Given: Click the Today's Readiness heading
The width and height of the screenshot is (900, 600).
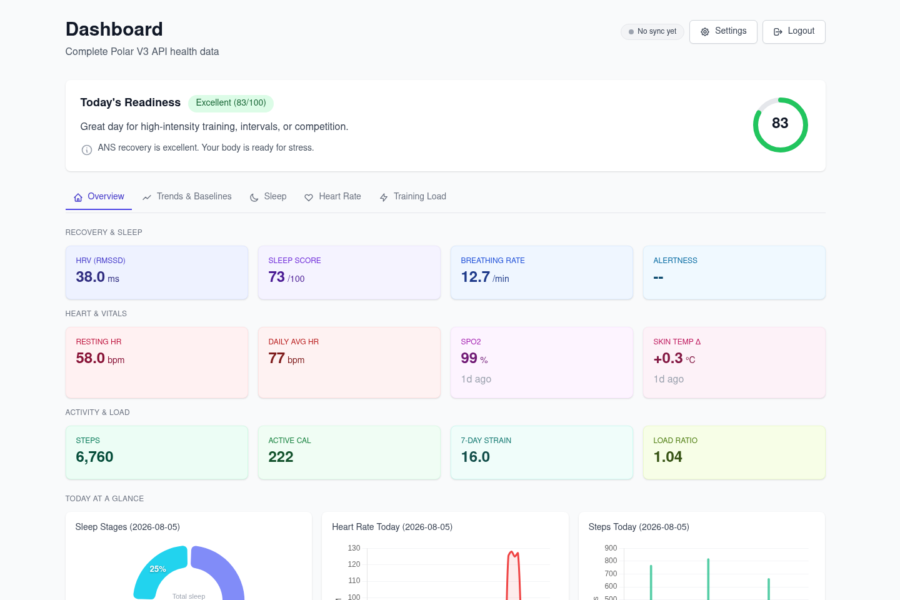Looking at the screenshot, I should [x=131, y=102].
